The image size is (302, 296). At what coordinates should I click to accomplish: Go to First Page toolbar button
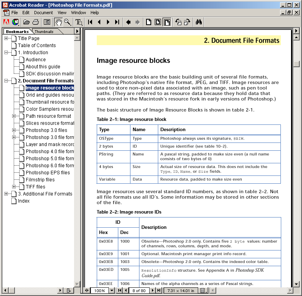coord(90,22)
